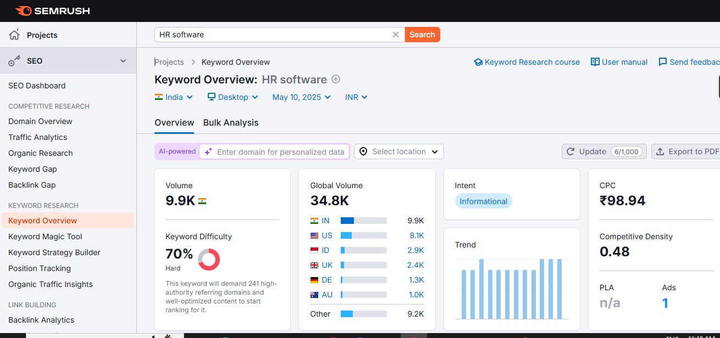
Task: Click the IN volume bar
Action: click(364, 221)
